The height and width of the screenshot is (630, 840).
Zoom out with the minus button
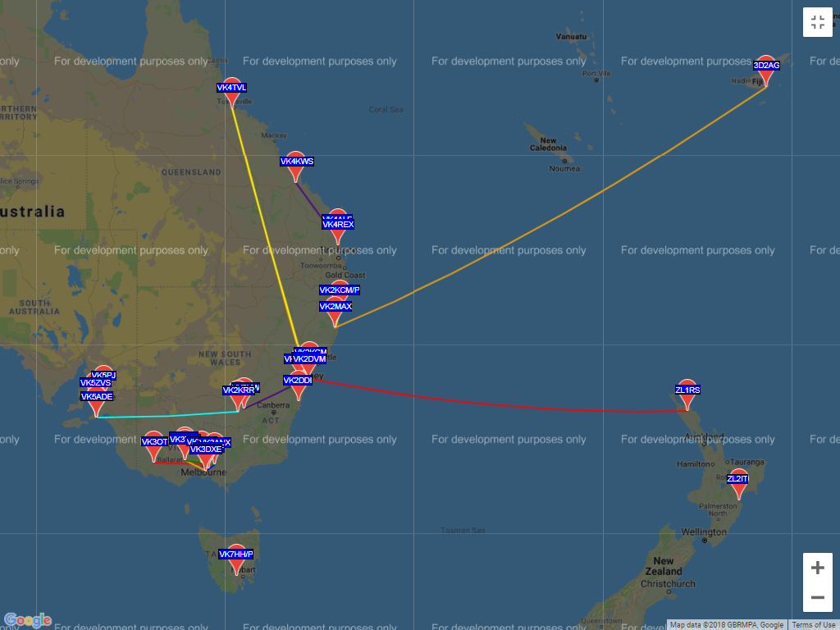tap(817, 597)
